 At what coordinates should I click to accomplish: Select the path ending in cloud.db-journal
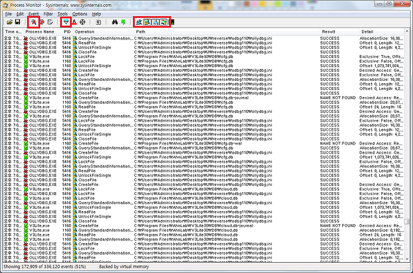click(194, 225)
